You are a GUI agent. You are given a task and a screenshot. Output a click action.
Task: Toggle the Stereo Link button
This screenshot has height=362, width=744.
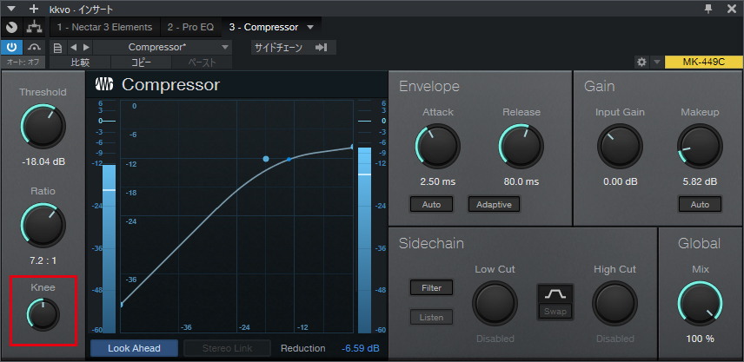[x=227, y=348]
